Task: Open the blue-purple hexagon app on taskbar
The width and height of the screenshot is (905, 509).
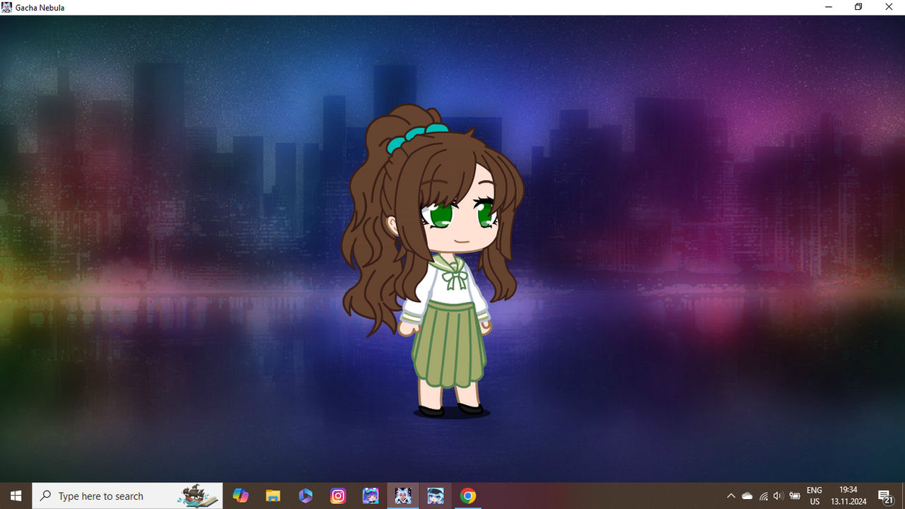Action: 305,496
